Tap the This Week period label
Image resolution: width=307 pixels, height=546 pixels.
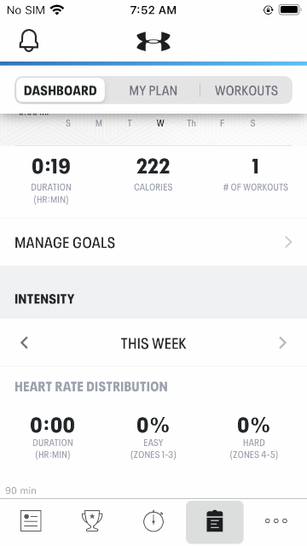click(x=153, y=343)
